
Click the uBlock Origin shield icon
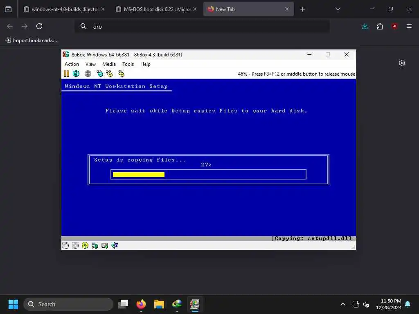[x=394, y=26]
